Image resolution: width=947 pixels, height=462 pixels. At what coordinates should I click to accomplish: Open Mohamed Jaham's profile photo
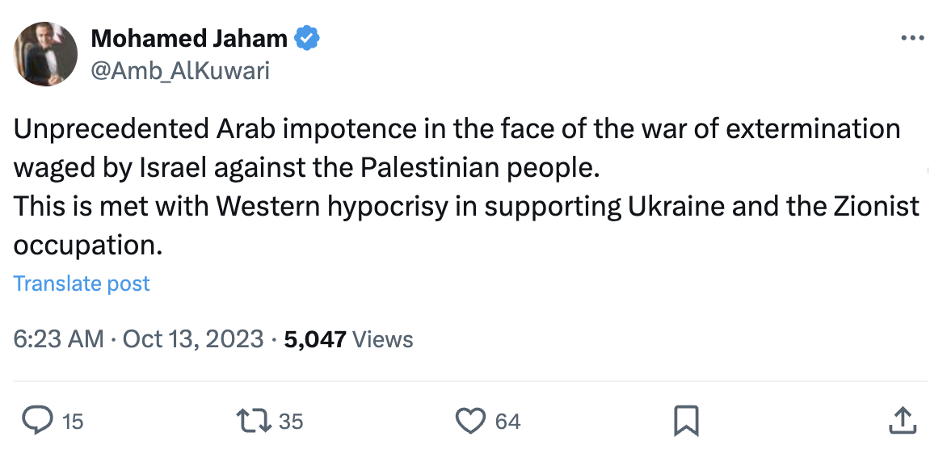point(45,54)
